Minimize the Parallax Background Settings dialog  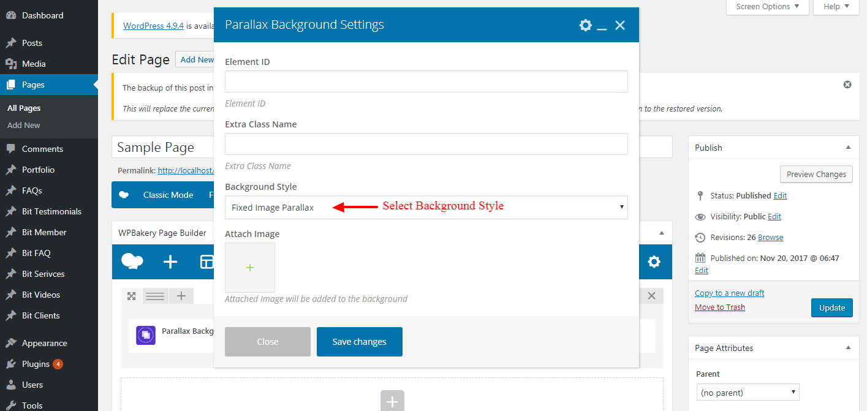[x=602, y=26]
